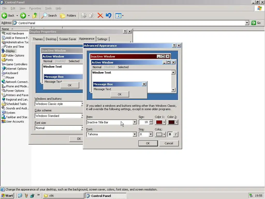Open the Back button history dropdown arrow
The height and width of the screenshot is (199, 265).
point(17,16)
